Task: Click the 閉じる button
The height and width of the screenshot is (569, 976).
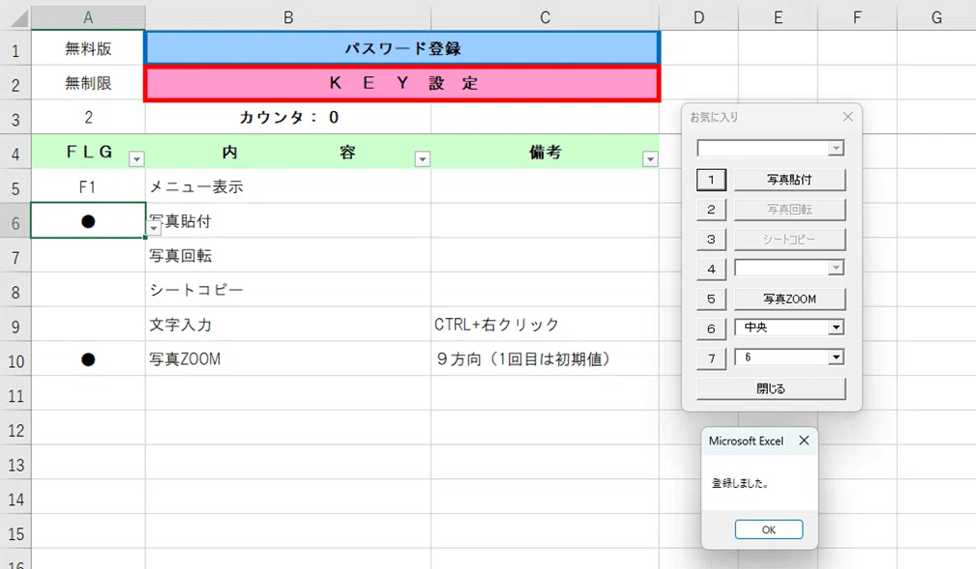Action: click(x=771, y=388)
